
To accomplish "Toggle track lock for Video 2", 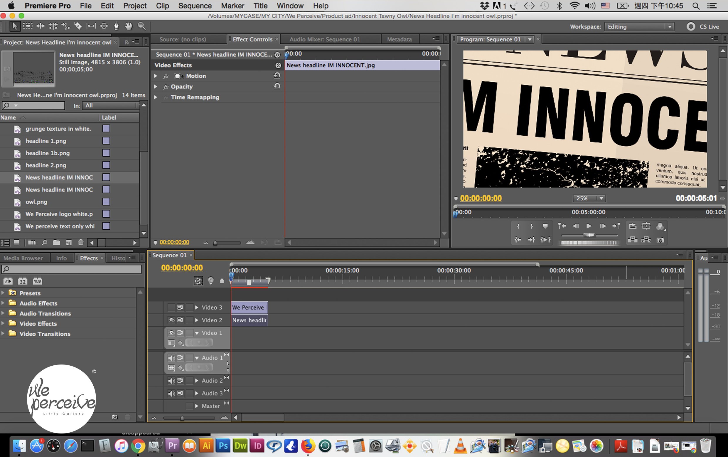I will pos(189,320).
